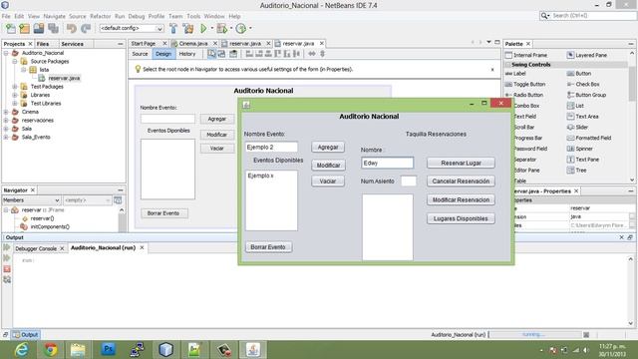Screen dimensions: 638x359
Task: Click the Open Project toolbar icon
Action: click(x=39, y=29)
